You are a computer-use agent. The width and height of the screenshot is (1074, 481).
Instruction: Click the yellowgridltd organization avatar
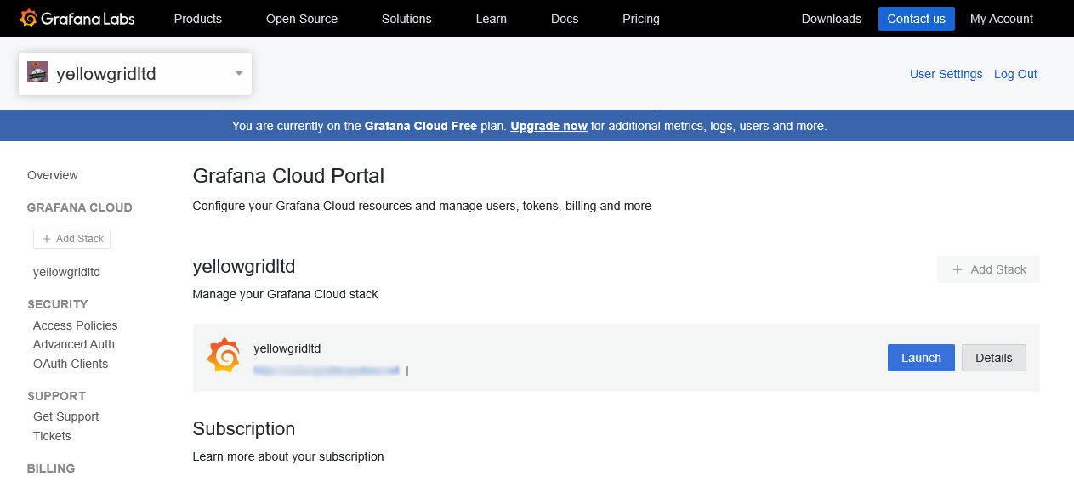pos(37,72)
